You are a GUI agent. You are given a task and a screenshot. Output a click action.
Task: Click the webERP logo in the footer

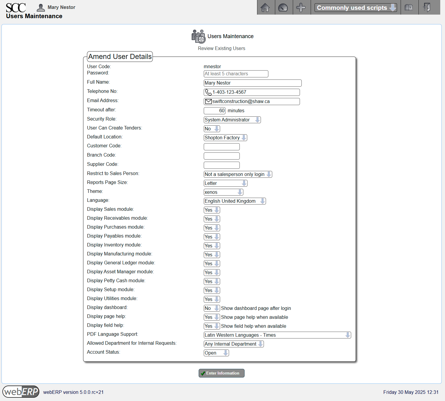(x=21, y=392)
